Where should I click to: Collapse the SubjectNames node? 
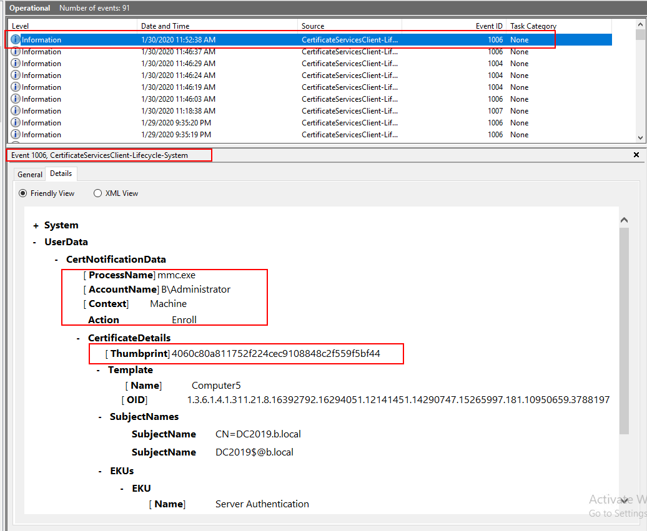click(101, 417)
